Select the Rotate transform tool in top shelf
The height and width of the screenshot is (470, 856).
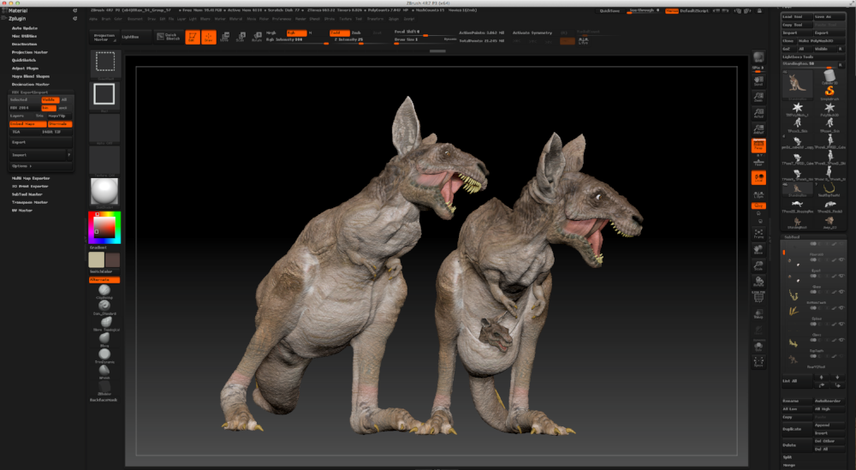[256, 37]
